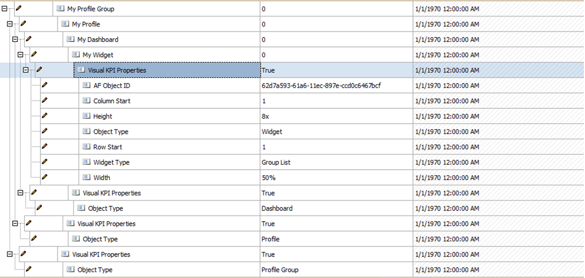Click the timestamp cell of My Profile Group
The height and width of the screenshot is (278, 585).
pyautogui.click(x=447, y=9)
